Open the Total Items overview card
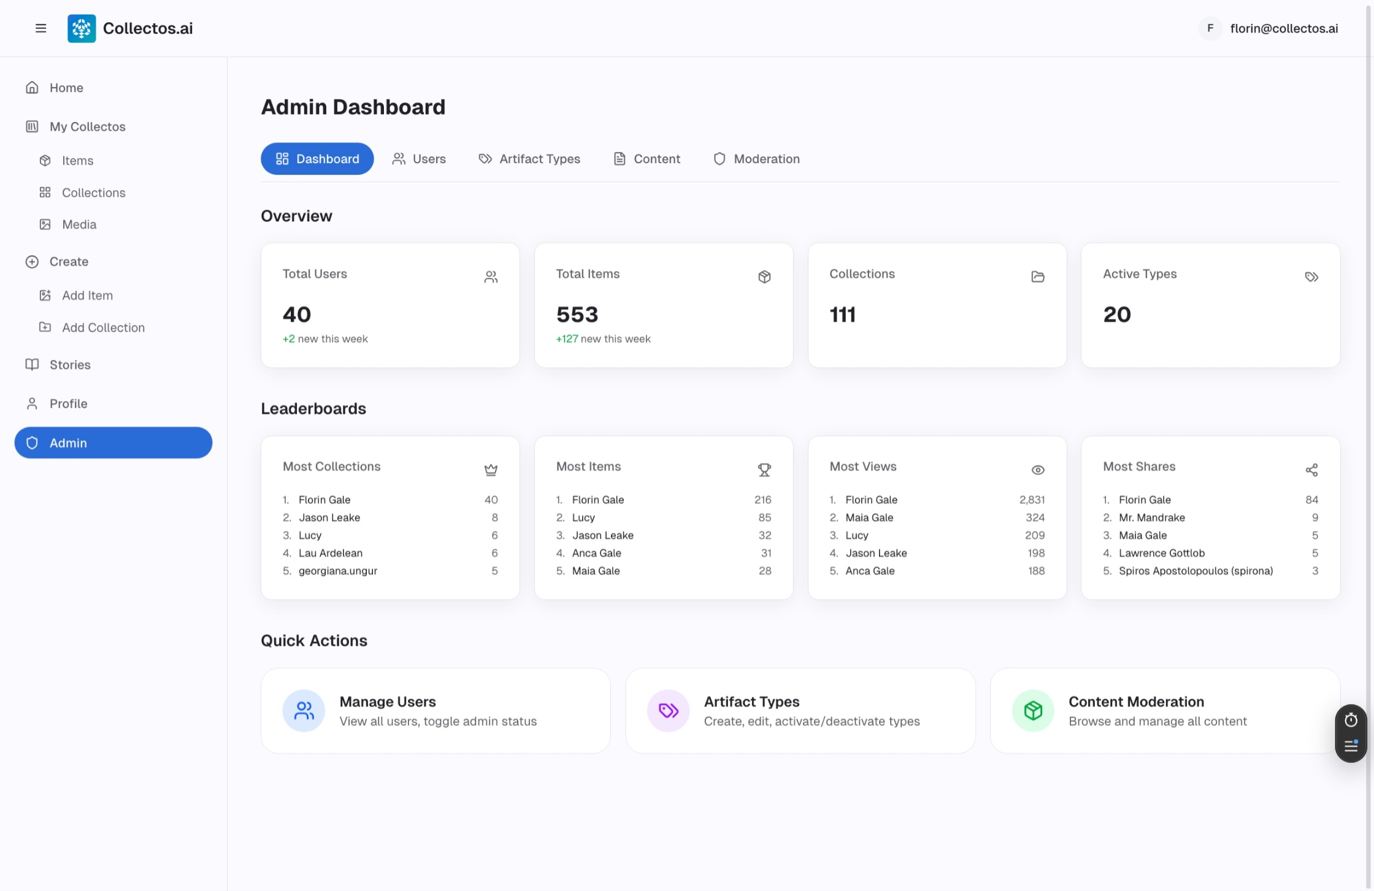The width and height of the screenshot is (1374, 891). 663,305
